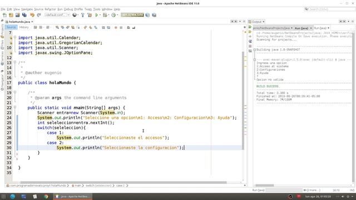Viewport: 356px width, 200px height.
Task: Open the Run Project dropdown arrow
Action: point(100,15)
